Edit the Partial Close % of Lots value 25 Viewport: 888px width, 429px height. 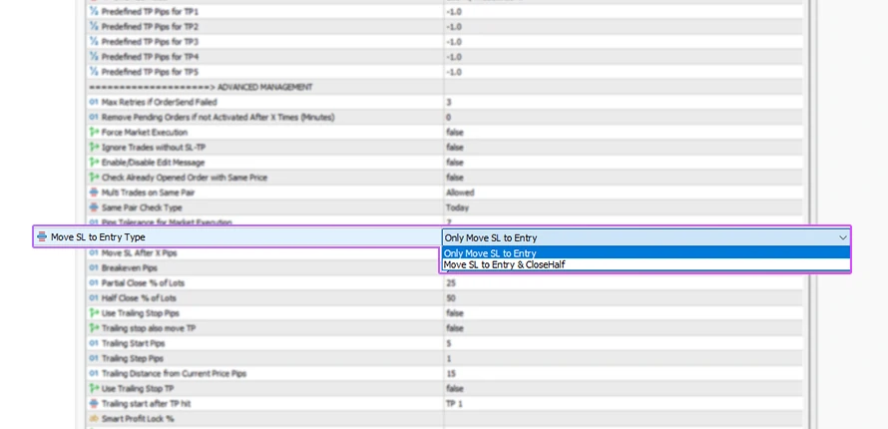click(x=450, y=283)
